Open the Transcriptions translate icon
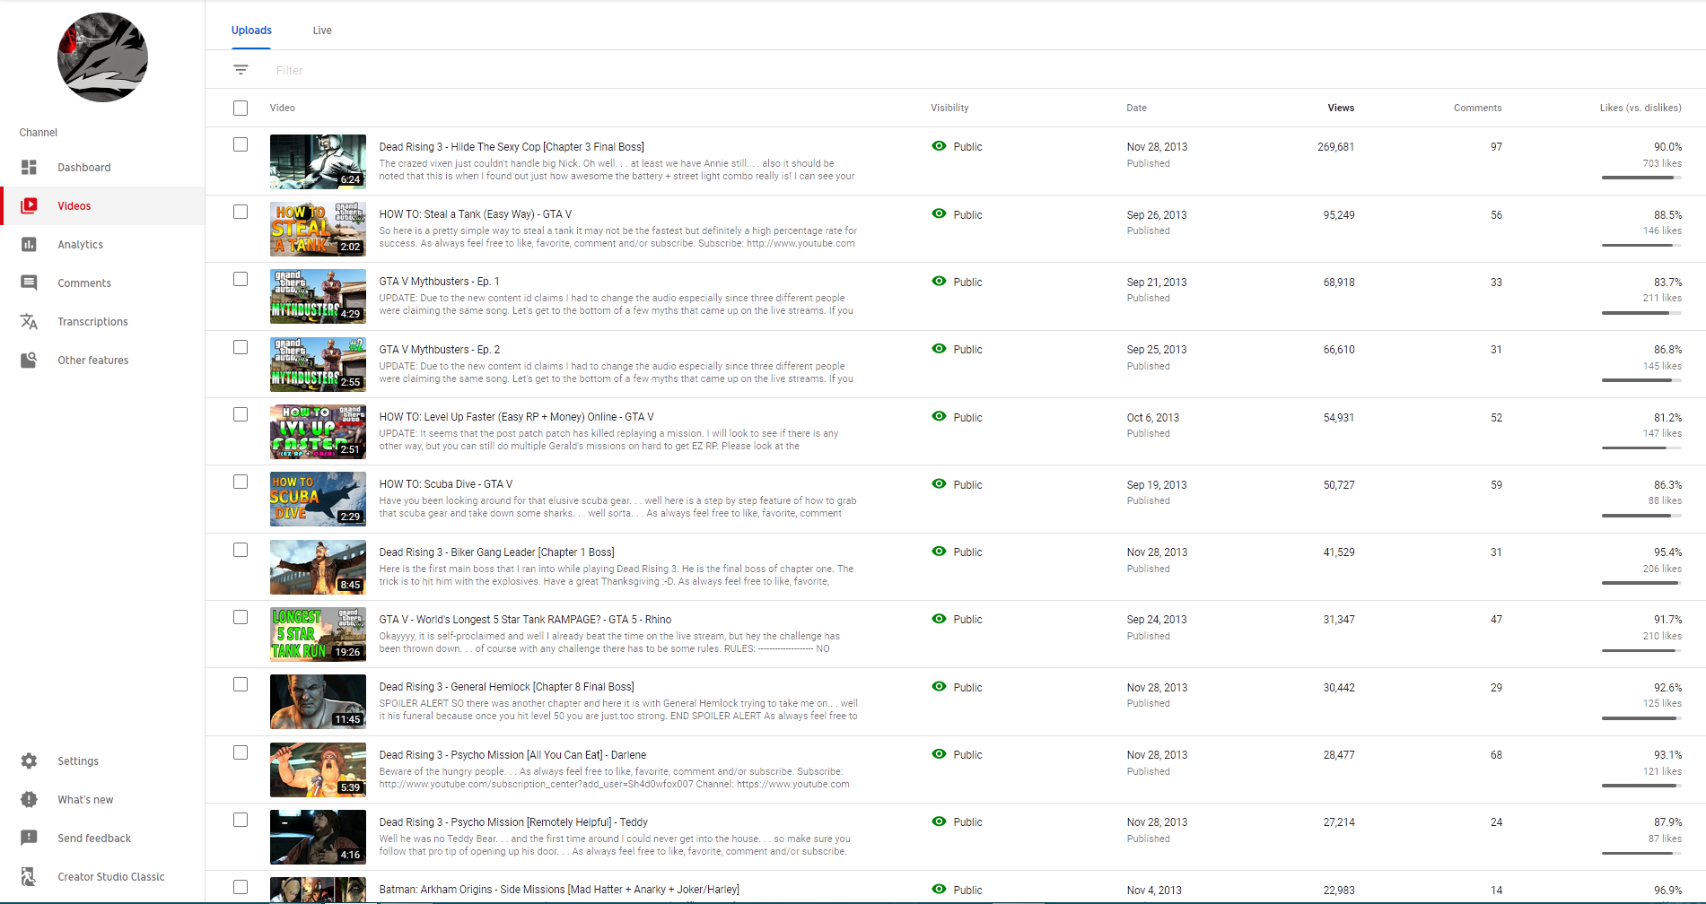The width and height of the screenshot is (1706, 904). (29, 322)
